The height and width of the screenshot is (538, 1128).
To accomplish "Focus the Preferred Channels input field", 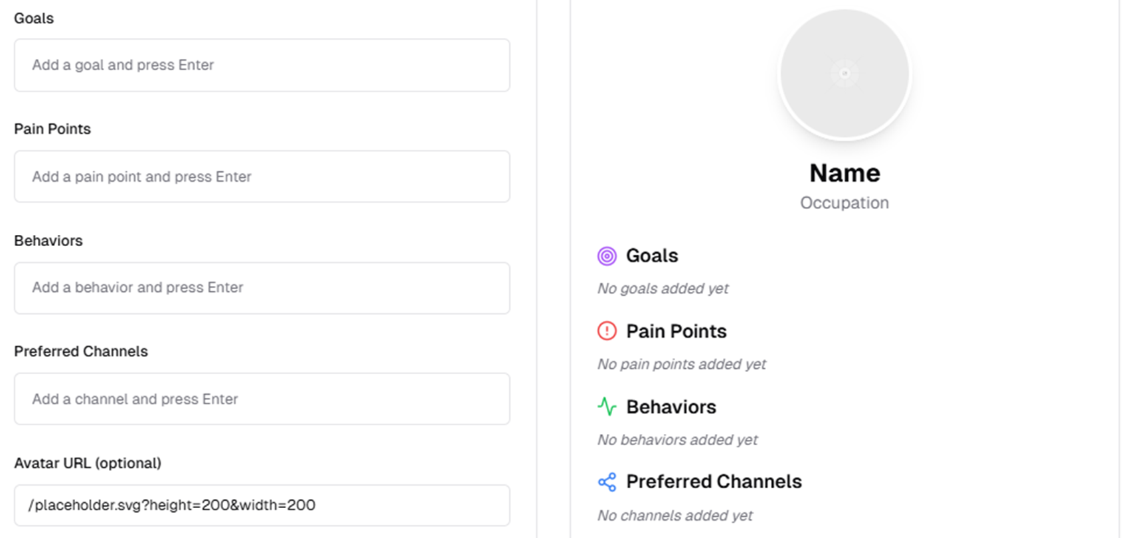I will (x=262, y=399).
